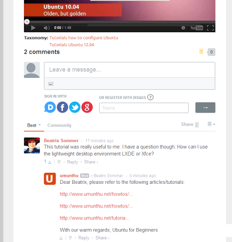Image resolution: width=232 pixels, height=242 pixels.
Task: Share Beatrix Sommer's comment
Action: 91,162
